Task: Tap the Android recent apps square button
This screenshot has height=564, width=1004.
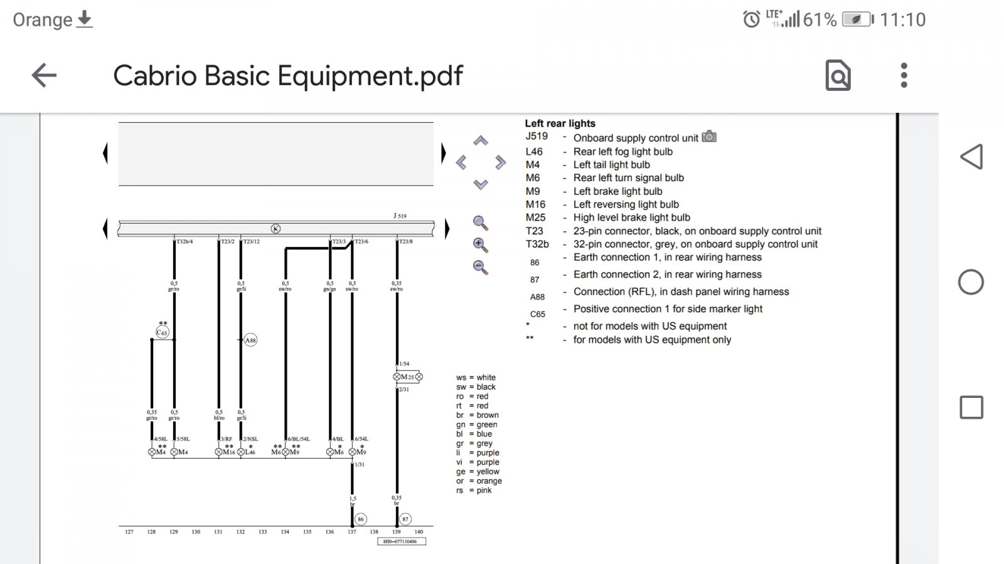Action: coord(971,407)
